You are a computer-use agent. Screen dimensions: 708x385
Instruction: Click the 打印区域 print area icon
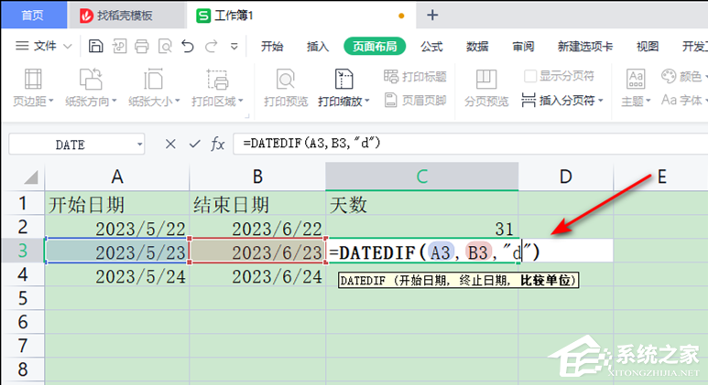click(217, 80)
